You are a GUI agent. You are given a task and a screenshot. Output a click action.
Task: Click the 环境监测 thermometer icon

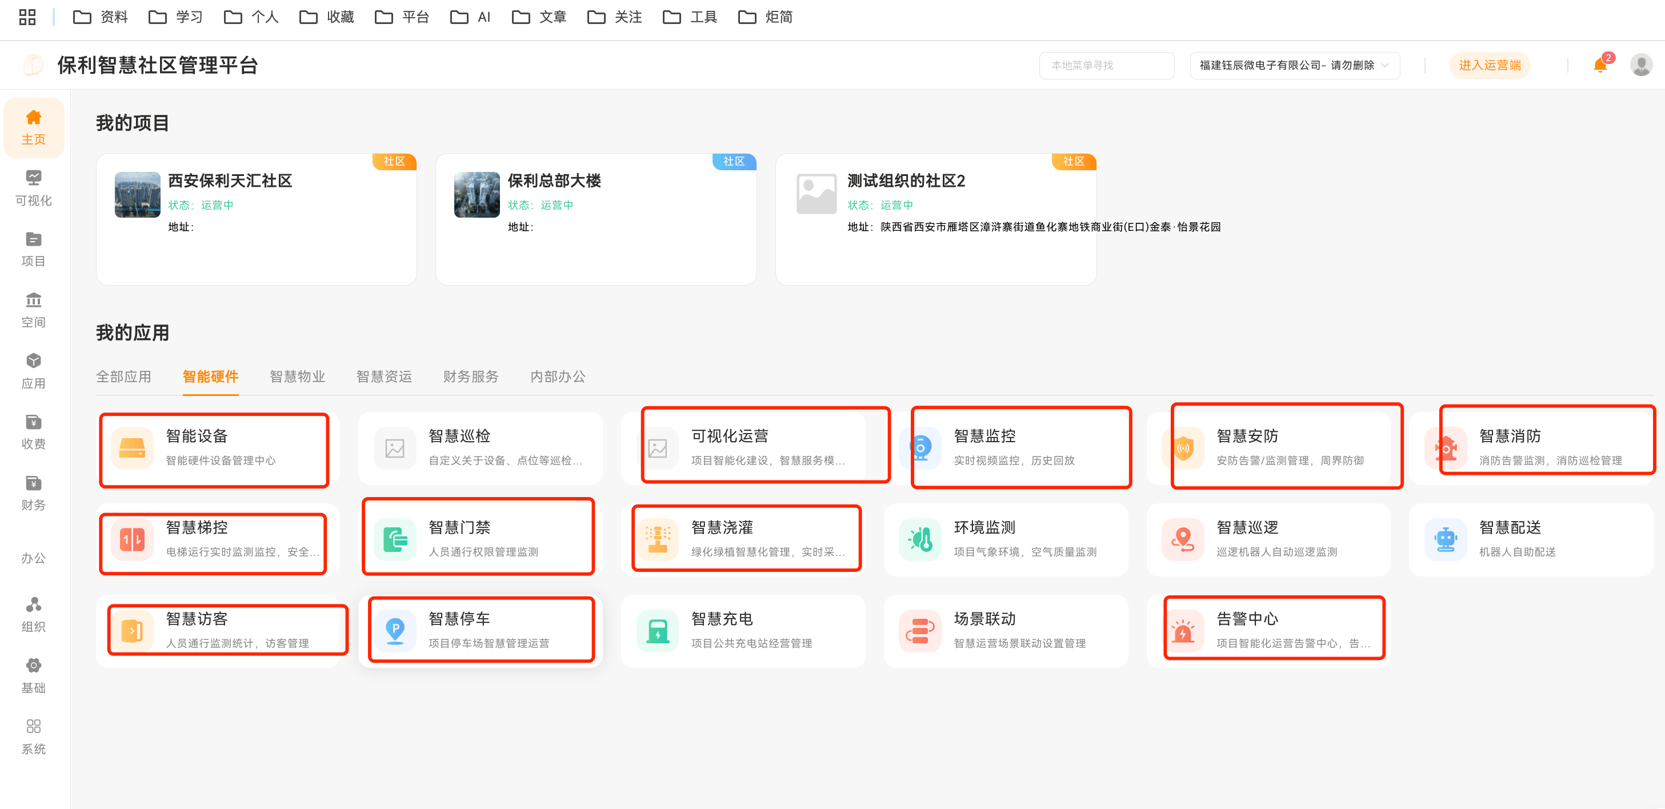pos(920,539)
